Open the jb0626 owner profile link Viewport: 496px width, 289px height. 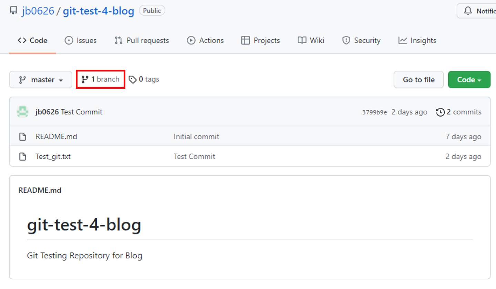click(x=38, y=11)
